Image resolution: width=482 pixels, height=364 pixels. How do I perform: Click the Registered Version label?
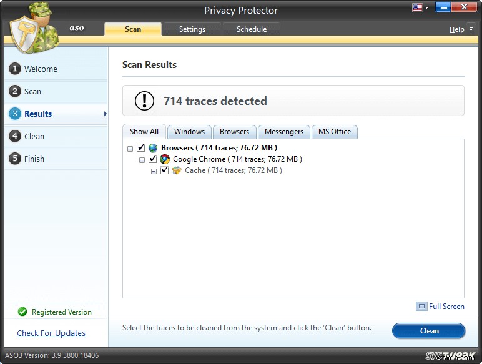(62, 312)
